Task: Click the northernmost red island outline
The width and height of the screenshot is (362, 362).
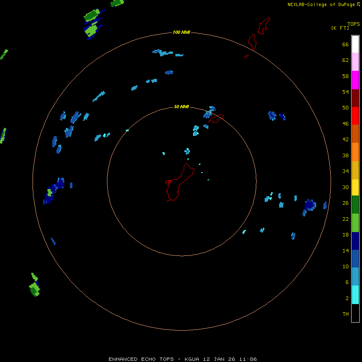Action: click(263, 26)
